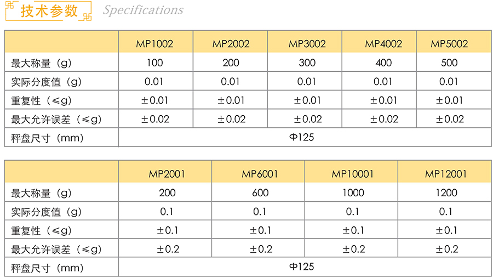Click the 300 cell under MP3002
This screenshot has height=278, width=493.
(307, 63)
